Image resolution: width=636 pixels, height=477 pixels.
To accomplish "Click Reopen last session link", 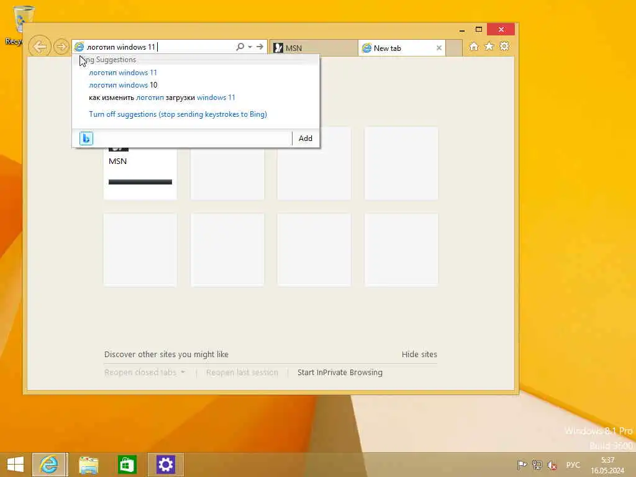I will 242,373.
